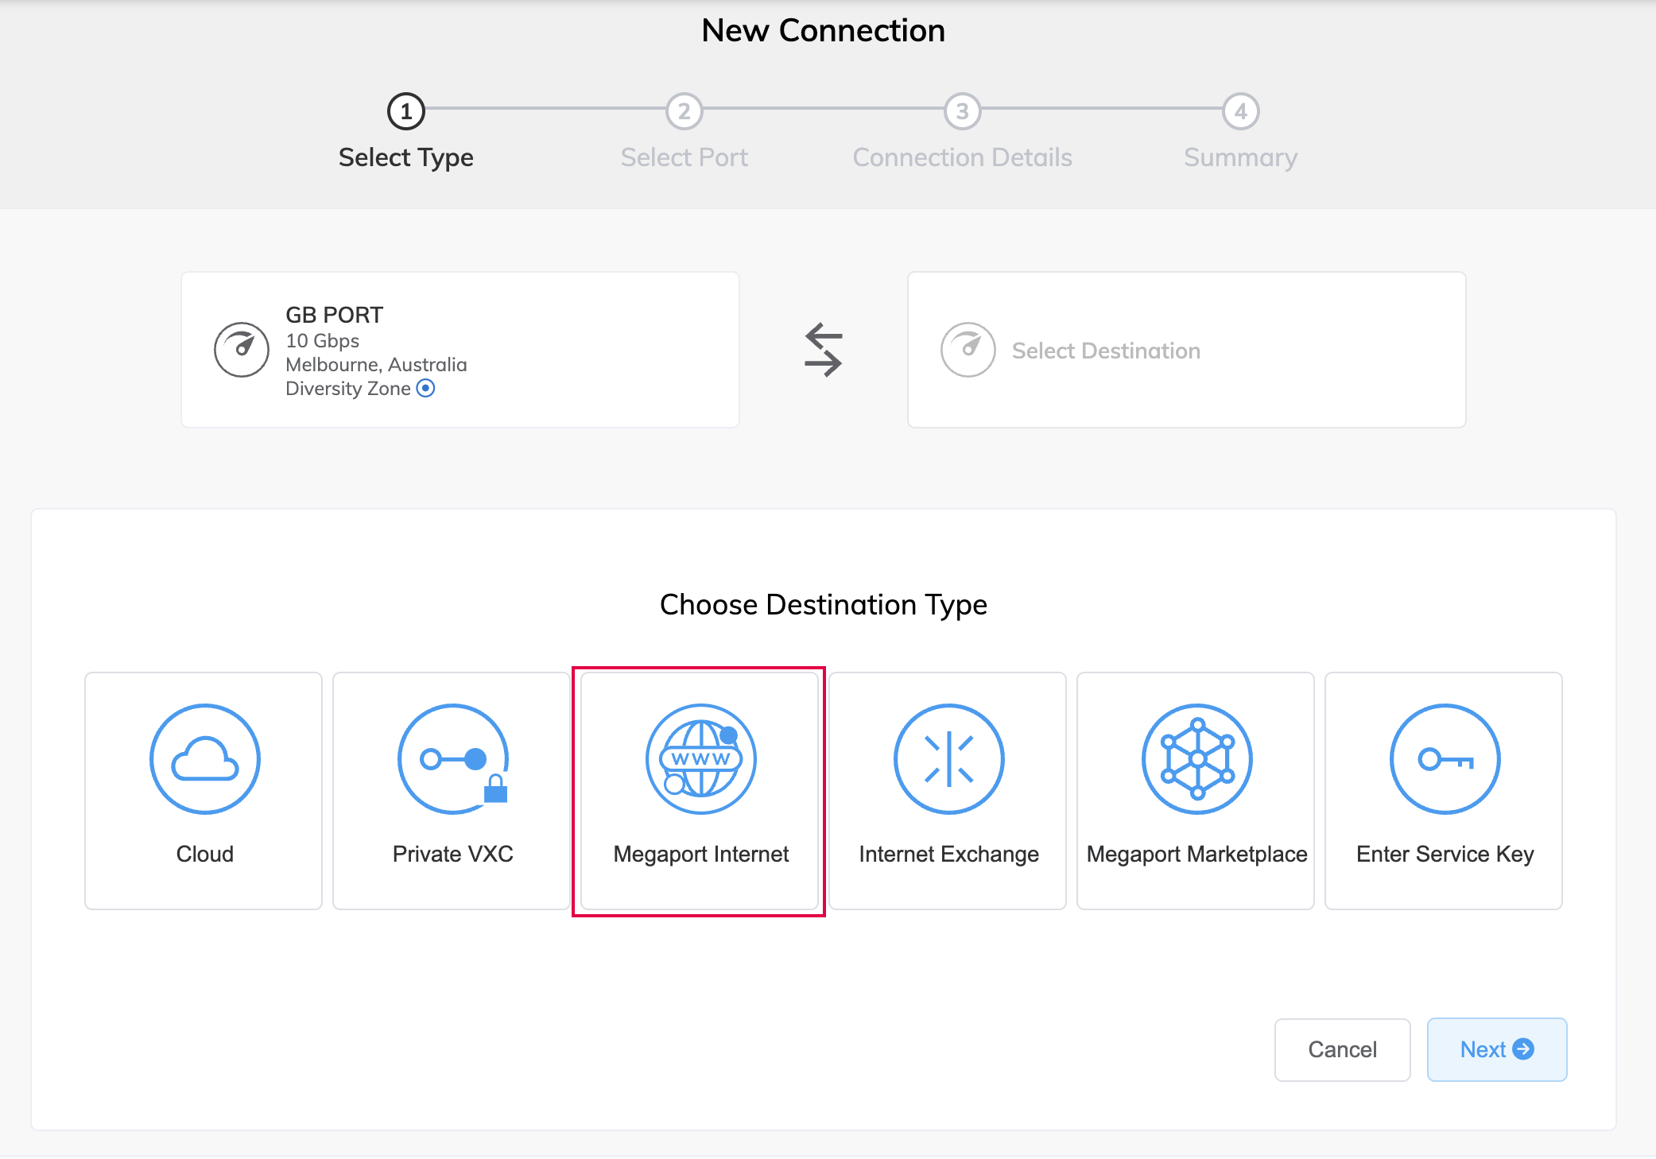Select the Megaport Internet globe icon
Screen dimensions: 1656x1159
tap(700, 758)
